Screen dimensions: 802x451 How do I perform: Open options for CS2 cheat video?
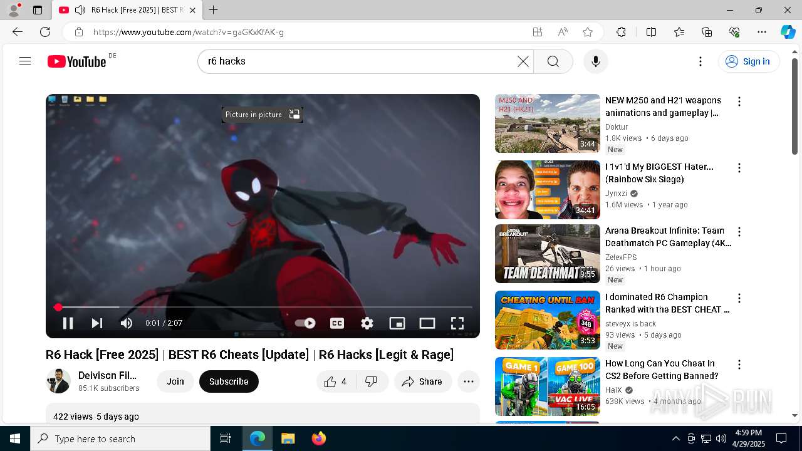click(x=739, y=365)
